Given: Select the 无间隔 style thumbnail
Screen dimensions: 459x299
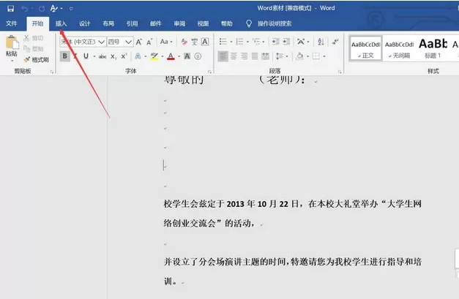Looking at the screenshot, I should (399, 48).
